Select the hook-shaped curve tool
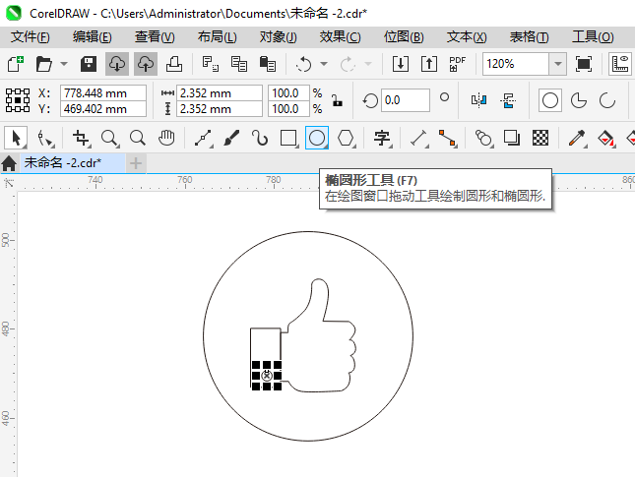635x477 pixels. tap(260, 138)
